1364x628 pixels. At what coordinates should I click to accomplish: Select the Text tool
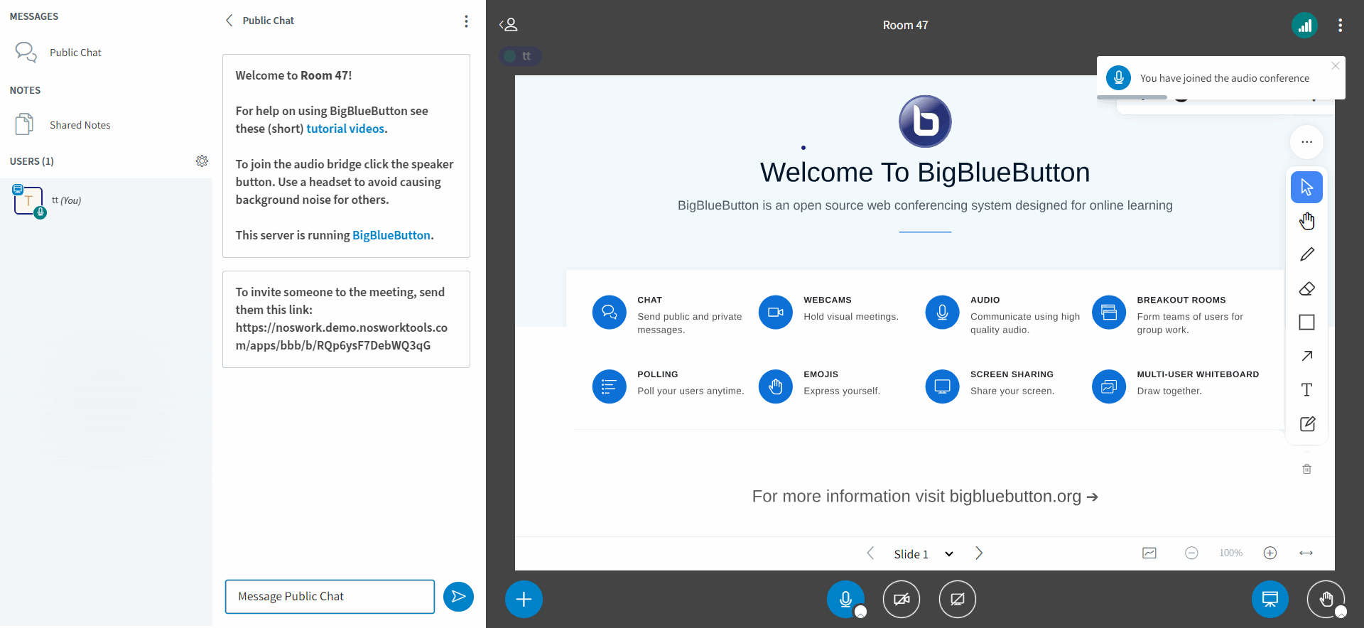point(1306,389)
